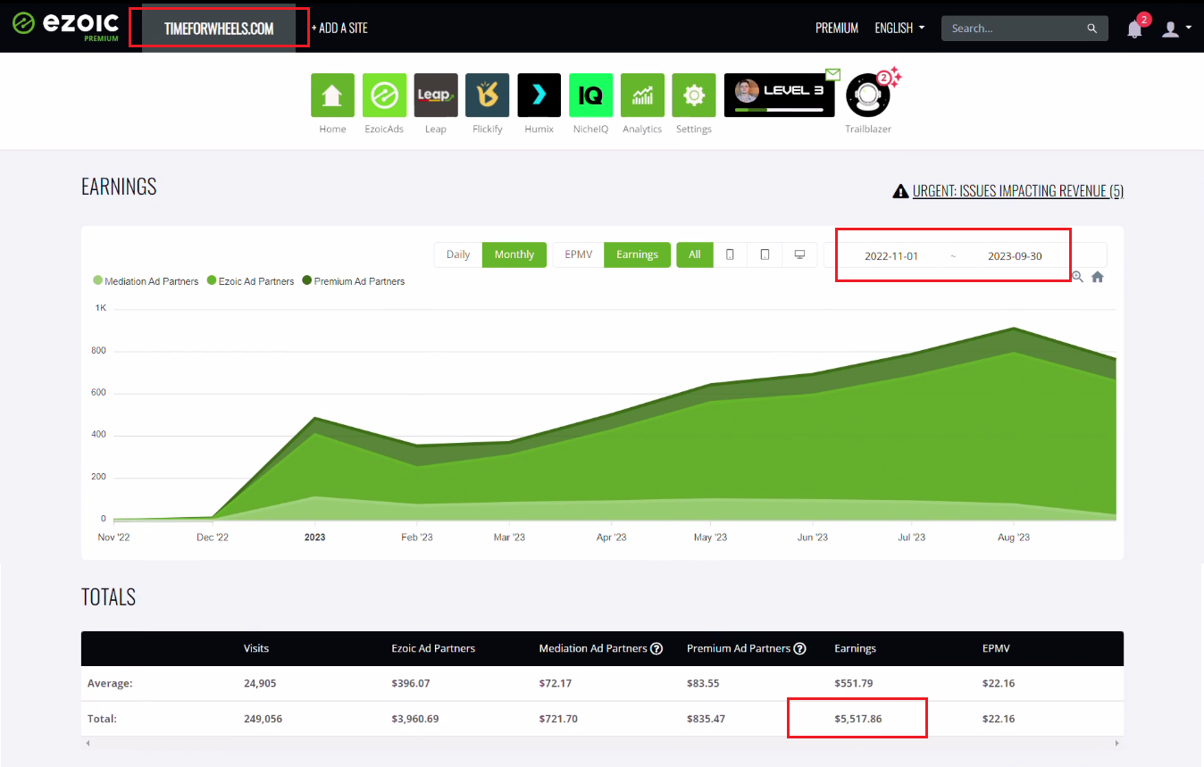Filter chart by tablet device

tap(765, 254)
